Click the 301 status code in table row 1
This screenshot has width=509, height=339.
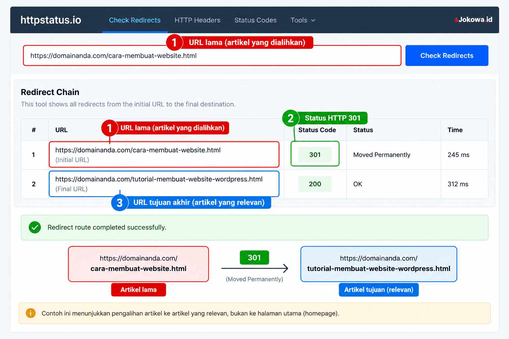(315, 155)
